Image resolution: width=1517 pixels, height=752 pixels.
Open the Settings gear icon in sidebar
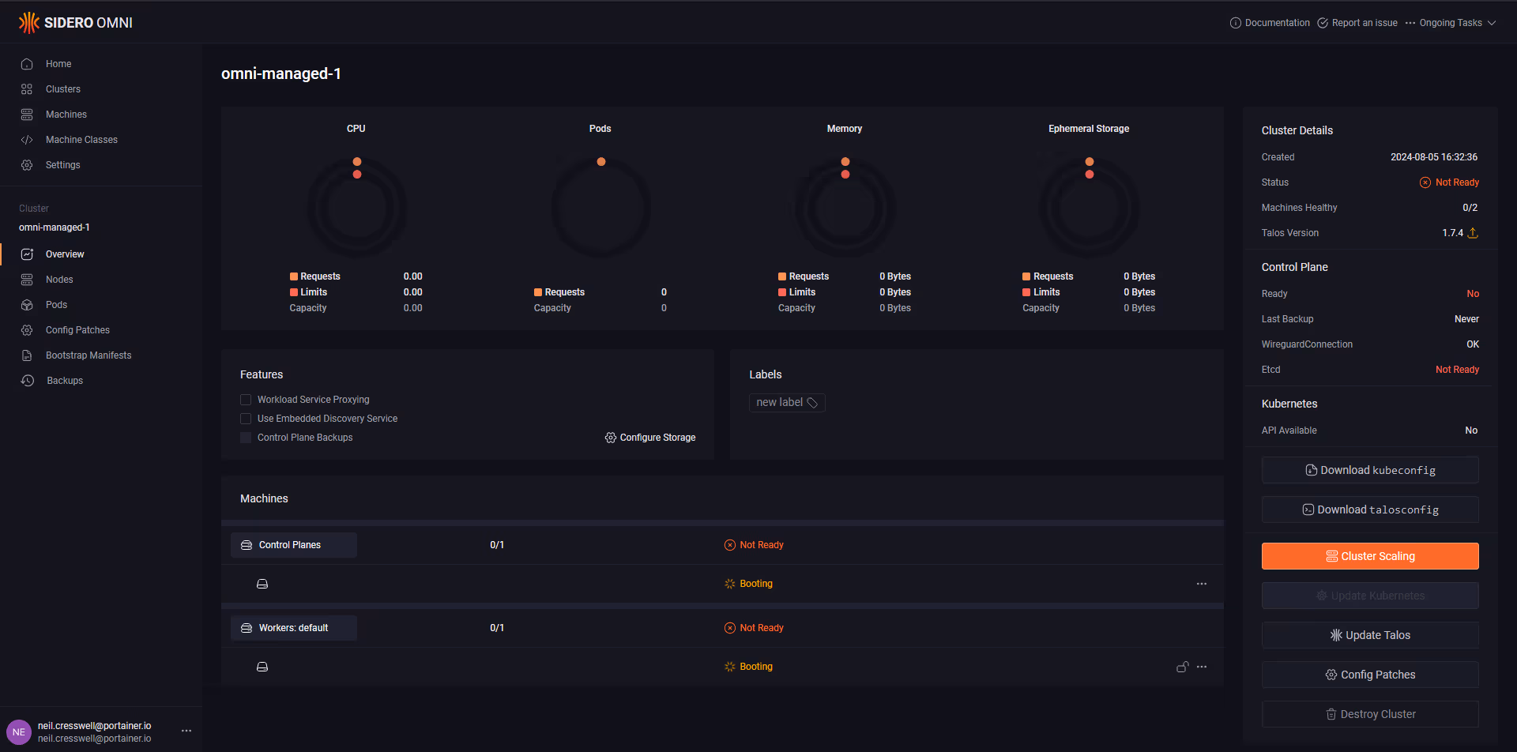(x=27, y=165)
